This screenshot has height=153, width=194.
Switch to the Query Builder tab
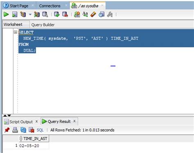coord(43,25)
